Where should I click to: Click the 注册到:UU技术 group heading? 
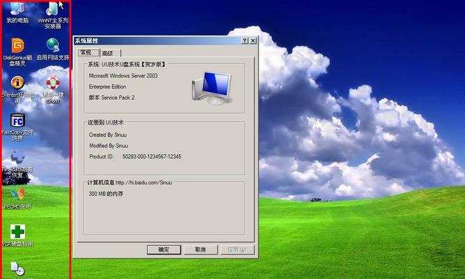[x=105, y=122]
